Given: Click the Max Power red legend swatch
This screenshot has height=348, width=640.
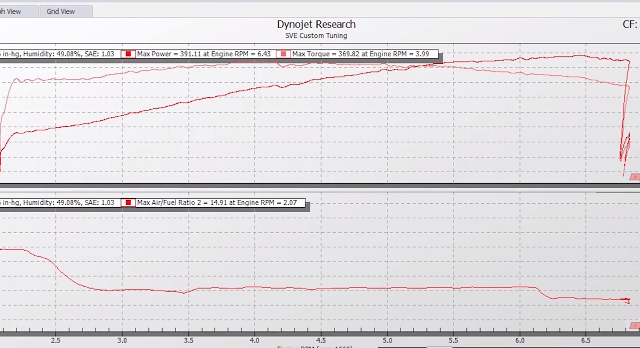Looking at the screenshot, I should click(128, 54).
